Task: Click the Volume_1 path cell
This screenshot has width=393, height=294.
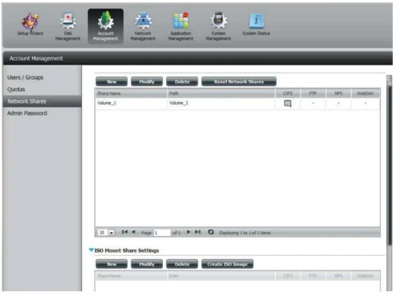Action: [x=221, y=103]
